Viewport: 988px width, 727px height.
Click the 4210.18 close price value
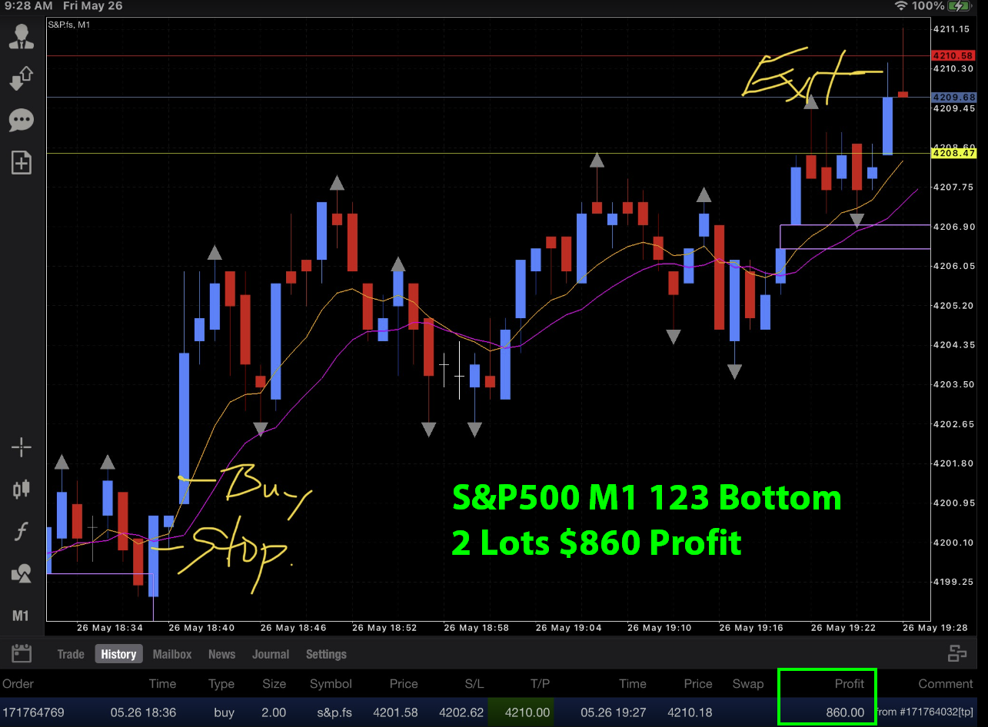tap(690, 712)
